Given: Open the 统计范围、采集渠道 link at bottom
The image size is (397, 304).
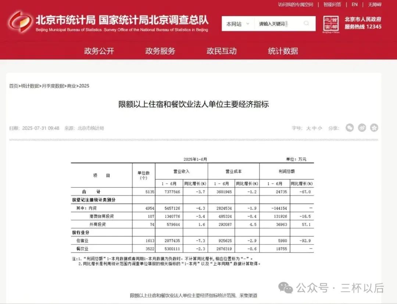Looking at the screenshot, I should (194, 296).
